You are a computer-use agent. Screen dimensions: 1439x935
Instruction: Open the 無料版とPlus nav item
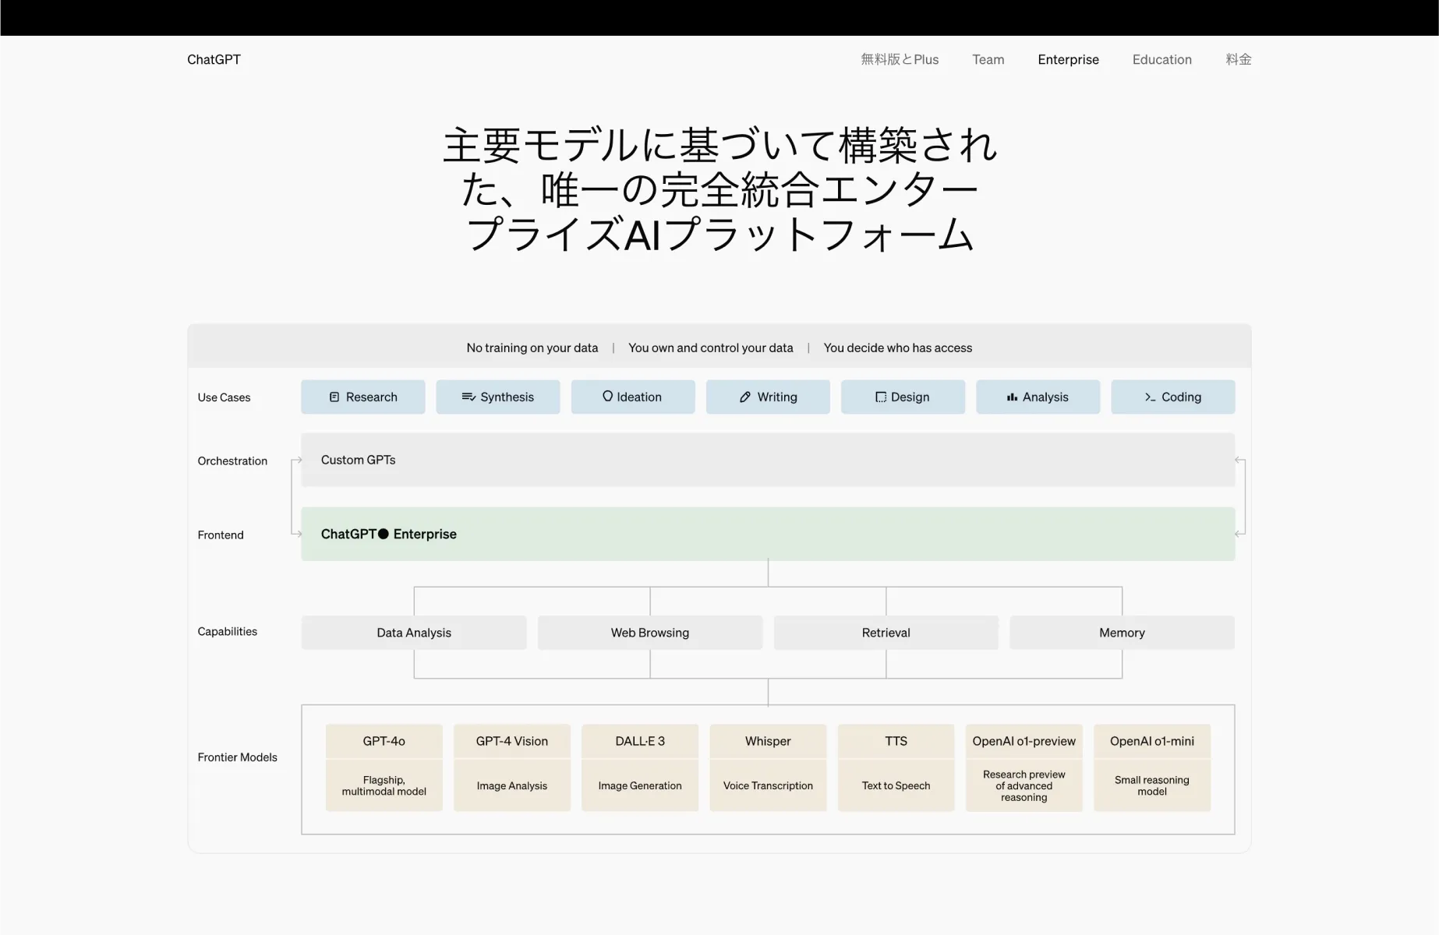click(x=900, y=59)
